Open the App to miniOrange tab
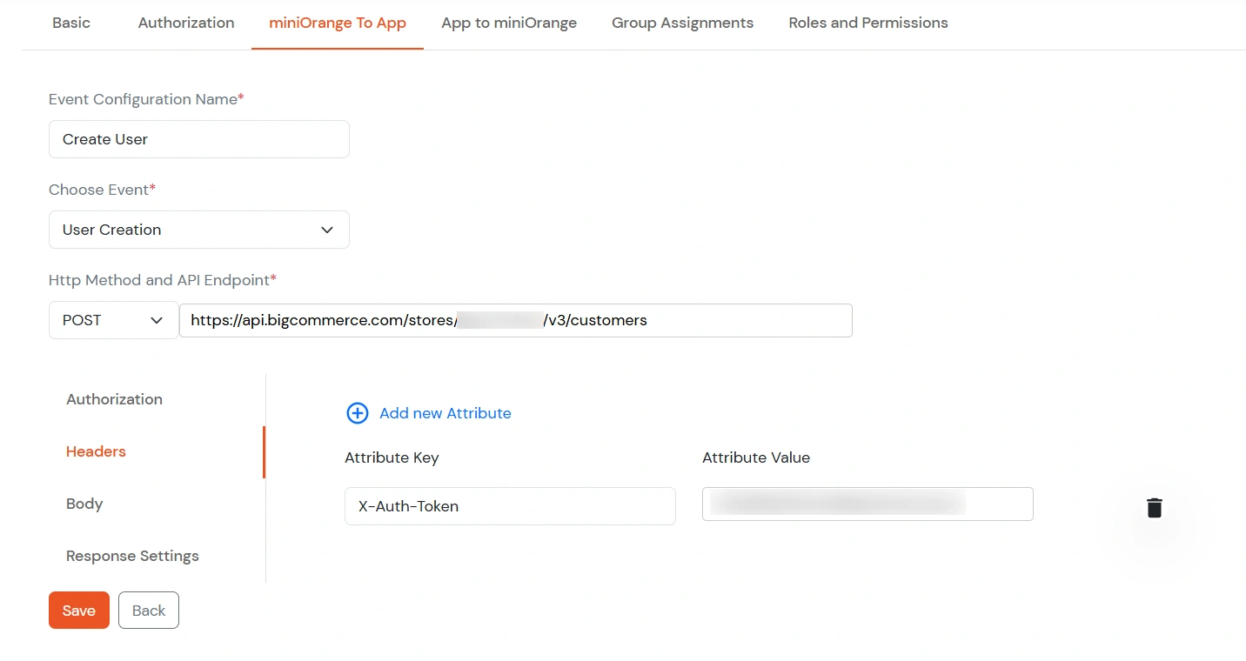The height and width of the screenshot is (661, 1246). click(x=509, y=23)
